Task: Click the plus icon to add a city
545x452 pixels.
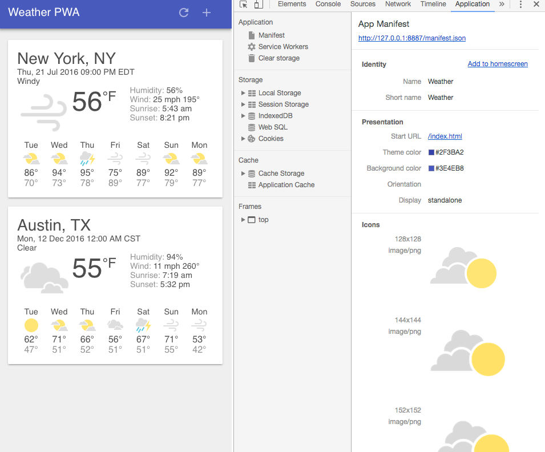Action: click(207, 13)
